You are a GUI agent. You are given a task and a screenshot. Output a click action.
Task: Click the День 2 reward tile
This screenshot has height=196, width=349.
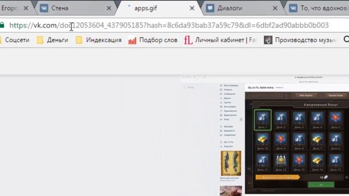tap(281, 120)
